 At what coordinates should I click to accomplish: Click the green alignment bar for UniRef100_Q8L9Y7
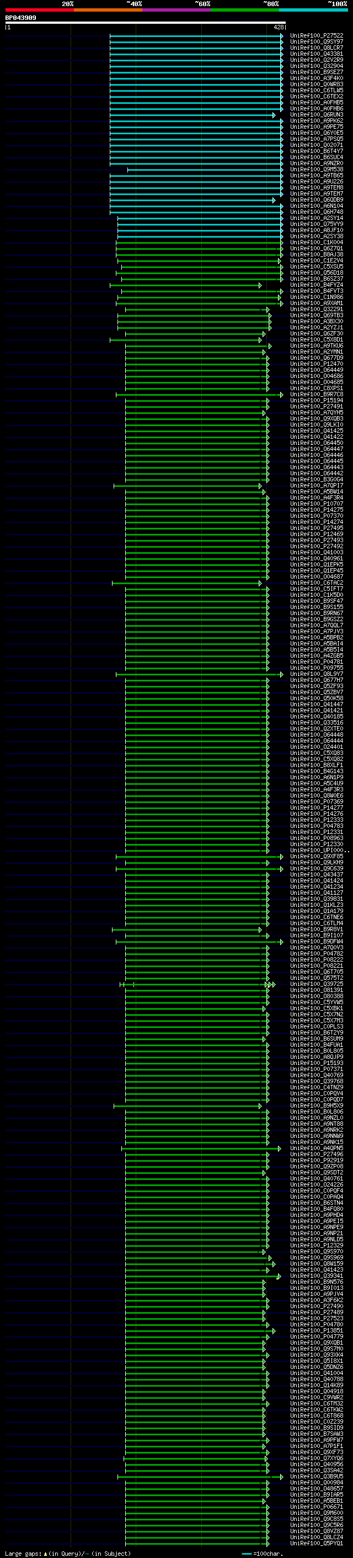(199, 674)
